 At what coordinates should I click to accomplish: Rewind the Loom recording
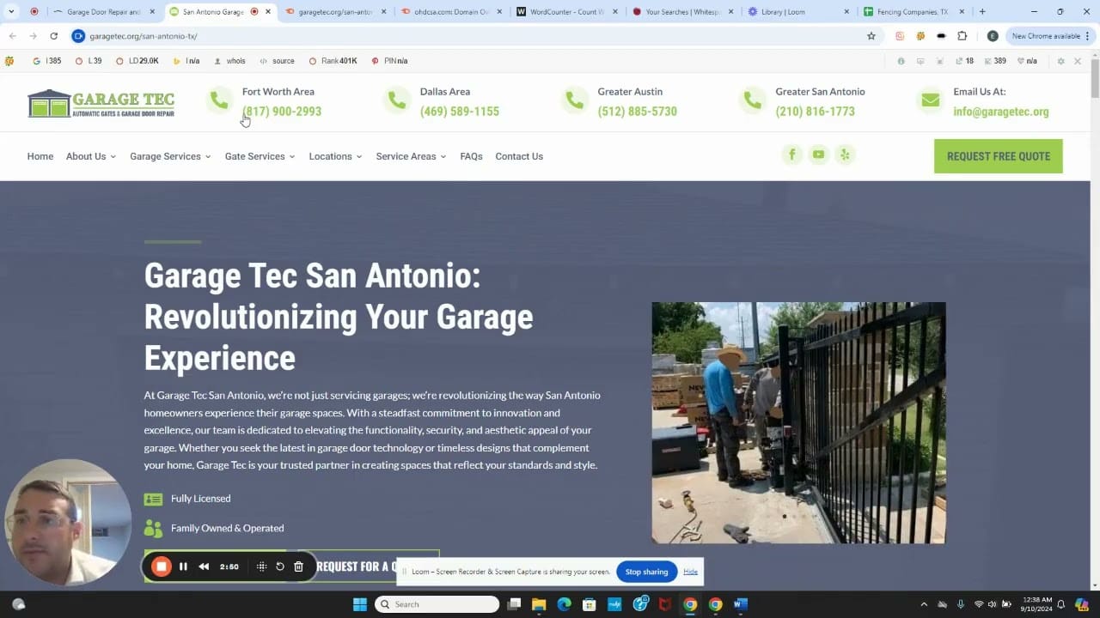pyautogui.click(x=204, y=566)
